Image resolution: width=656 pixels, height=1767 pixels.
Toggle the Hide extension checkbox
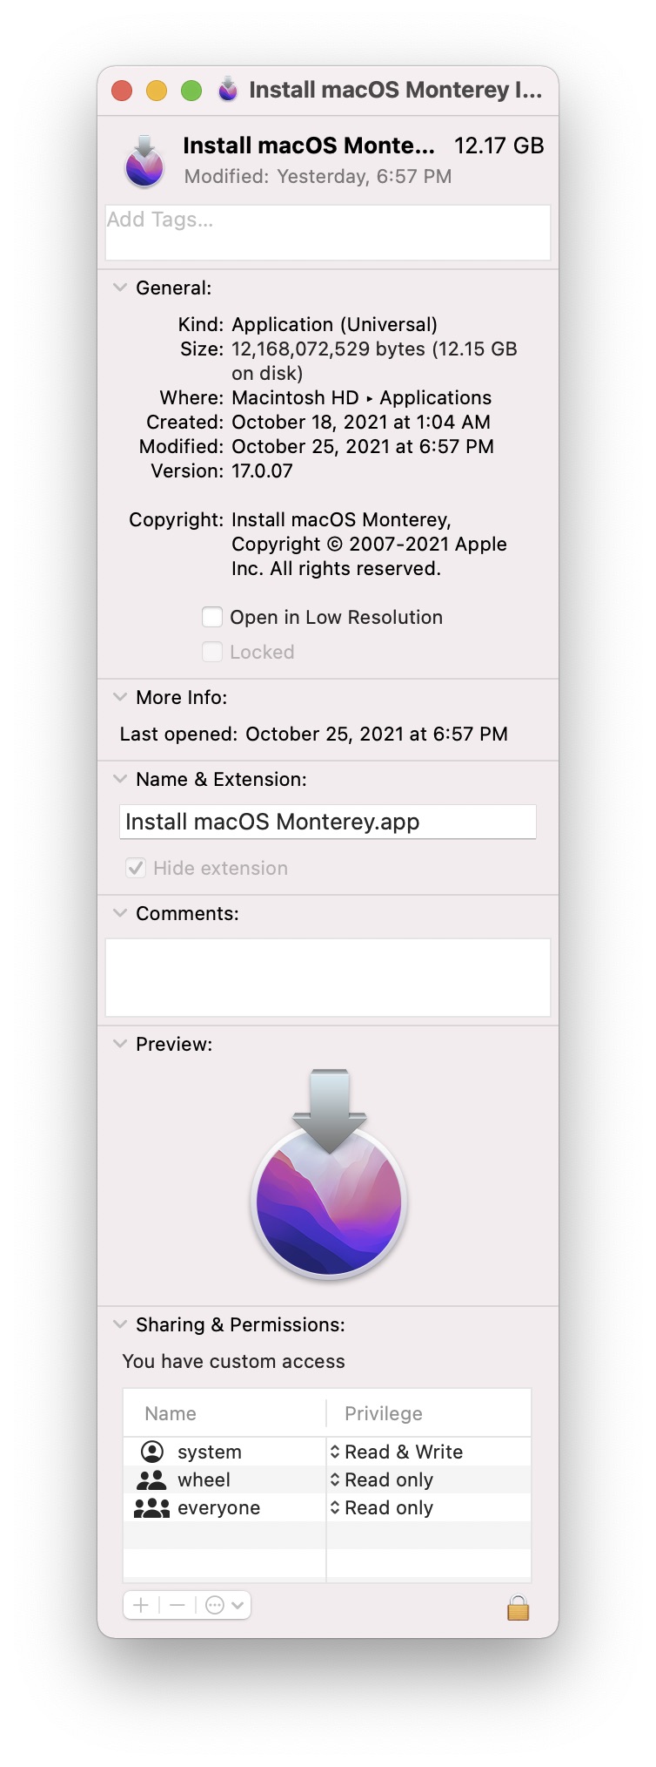pos(136,868)
